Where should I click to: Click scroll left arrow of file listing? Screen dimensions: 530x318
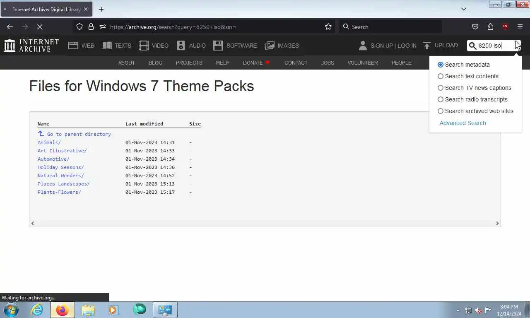coord(33,223)
